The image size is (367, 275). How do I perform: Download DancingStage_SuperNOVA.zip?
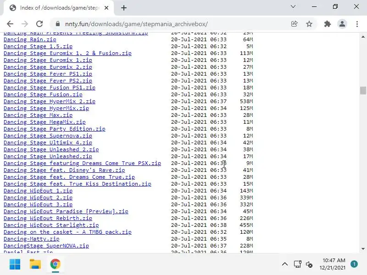[x=46, y=246]
